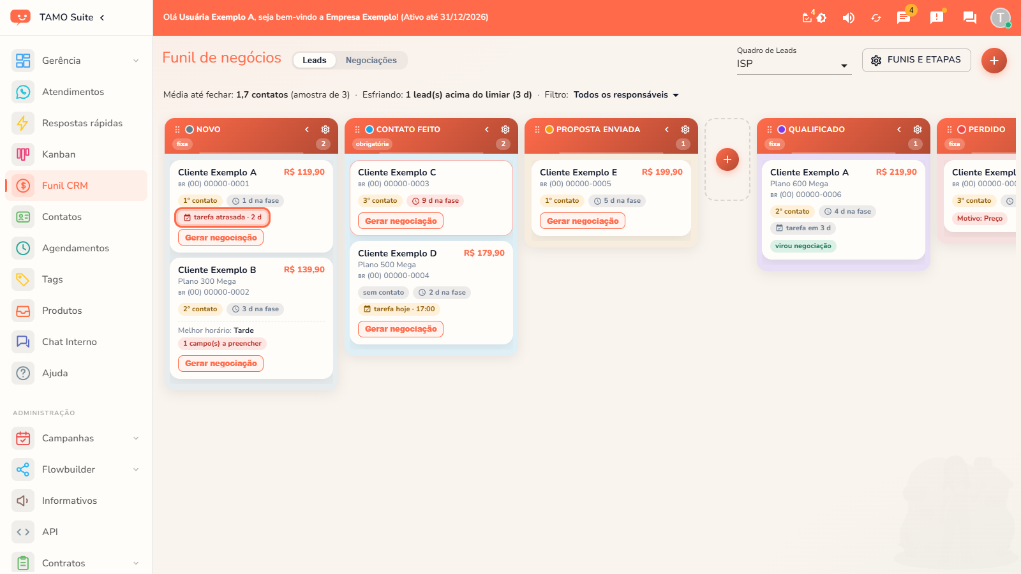This screenshot has height=574, width=1021.
Task: Collapse the CONTATO FEITO column arrow
Action: [x=487, y=129]
